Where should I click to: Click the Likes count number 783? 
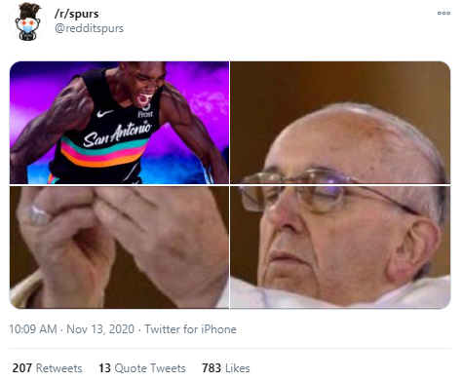coord(212,368)
